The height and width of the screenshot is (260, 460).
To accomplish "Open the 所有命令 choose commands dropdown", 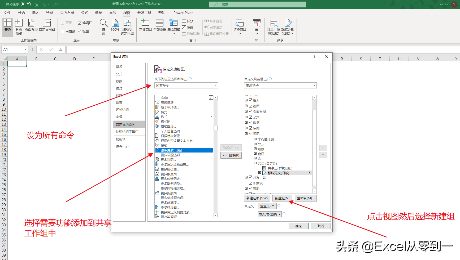I will click(x=186, y=85).
